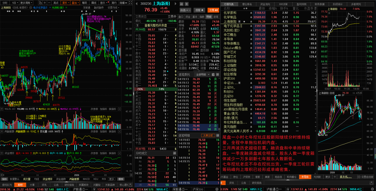The height and width of the screenshot is (191, 376).
Task: Toggle the 简约 simple mode
Action: pyautogui.click(x=114, y=3)
